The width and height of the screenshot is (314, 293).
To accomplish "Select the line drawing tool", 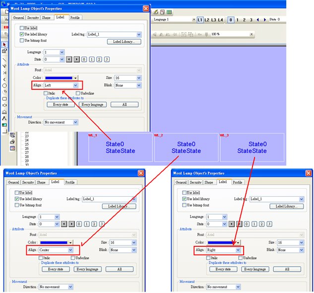I will point(4,60).
